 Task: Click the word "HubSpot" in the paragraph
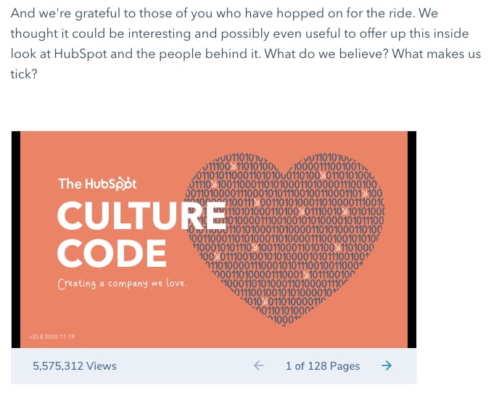pyautogui.click(x=81, y=54)
